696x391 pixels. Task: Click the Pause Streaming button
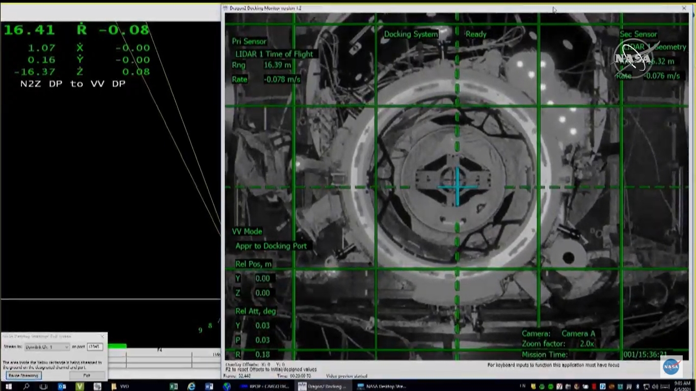pyautogui.click(x=24, y=375)
